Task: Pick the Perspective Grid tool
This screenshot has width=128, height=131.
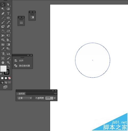Action: (8, 40)
